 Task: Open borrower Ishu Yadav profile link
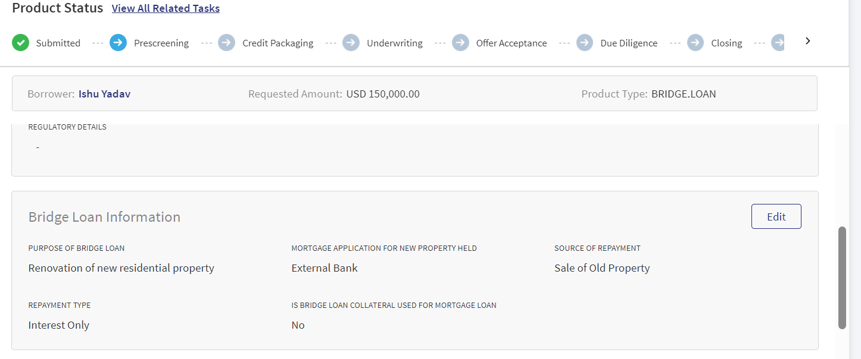(x=104, y=94)
